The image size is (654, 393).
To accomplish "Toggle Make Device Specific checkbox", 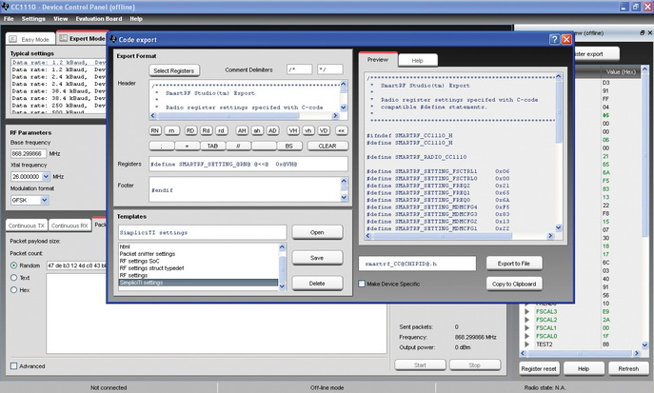I will [x=362, y=284].
